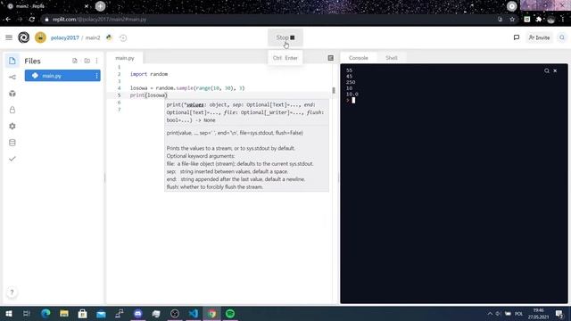
Task: Open the Replit hamburger menu
Action: [x=9, y=37]
